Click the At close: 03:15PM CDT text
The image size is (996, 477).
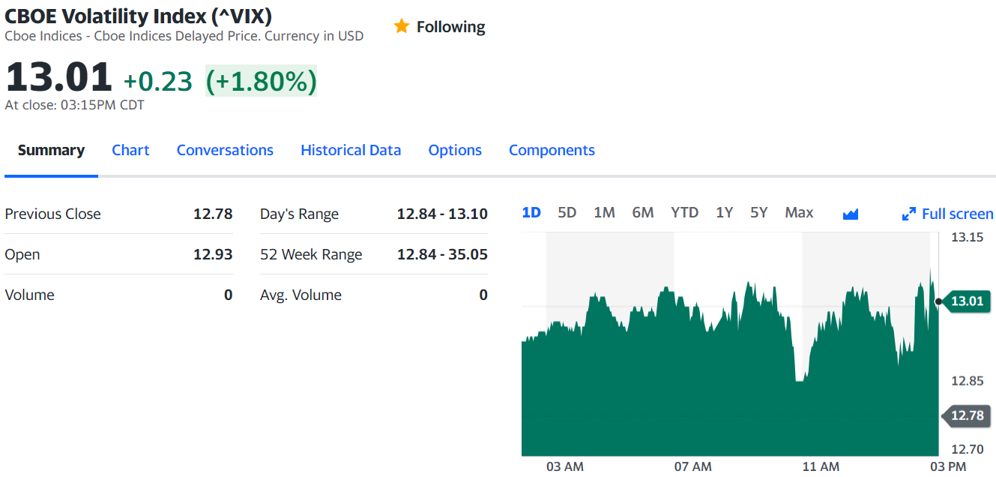pos(74,105)
